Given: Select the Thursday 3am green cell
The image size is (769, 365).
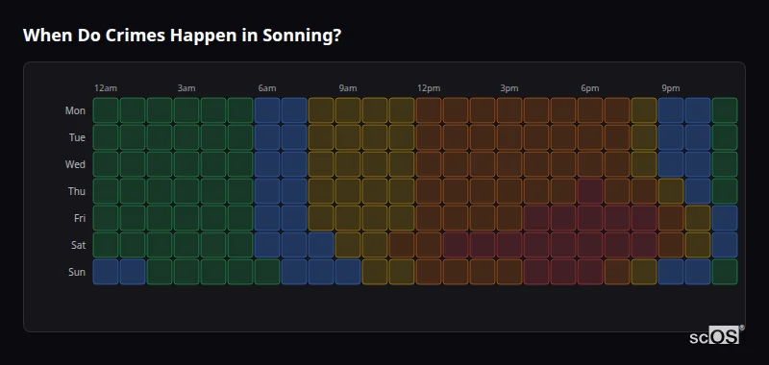Looking at the screenshot, I should tap(186, 191).
